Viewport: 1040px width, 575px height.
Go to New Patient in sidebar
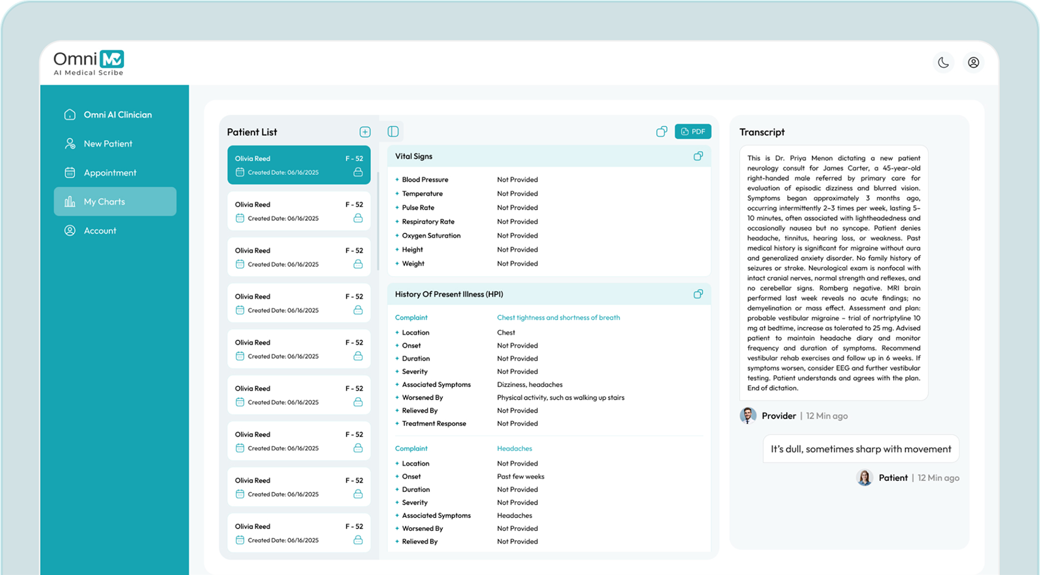[x=108, y=144]
